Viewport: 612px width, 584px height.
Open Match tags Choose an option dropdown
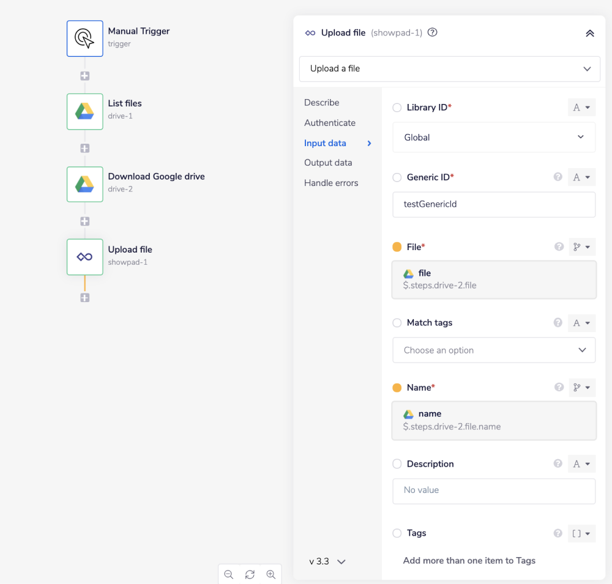(x=493, y=350)
